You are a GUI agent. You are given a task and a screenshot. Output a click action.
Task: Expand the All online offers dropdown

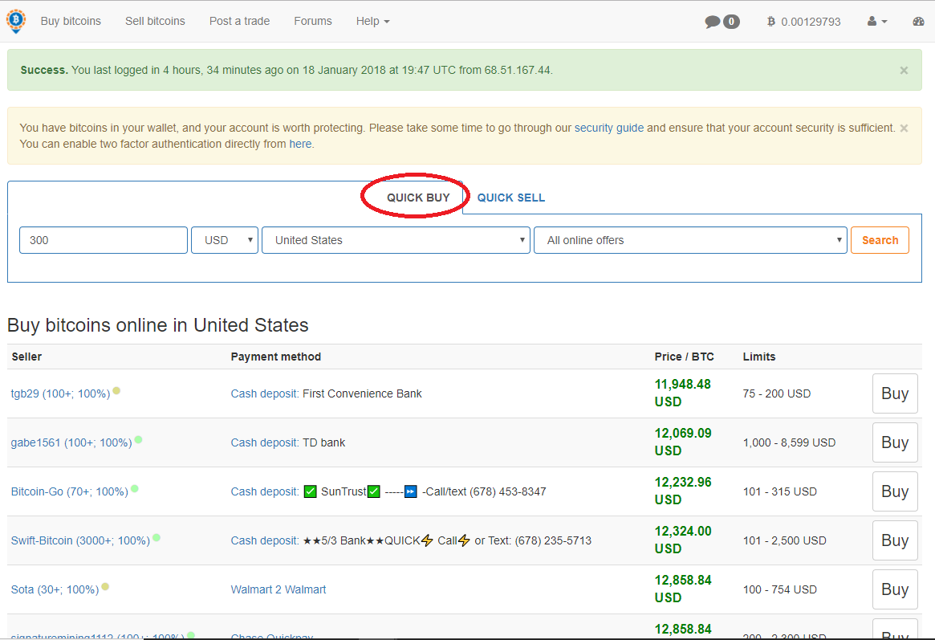(x=690, y=240)
